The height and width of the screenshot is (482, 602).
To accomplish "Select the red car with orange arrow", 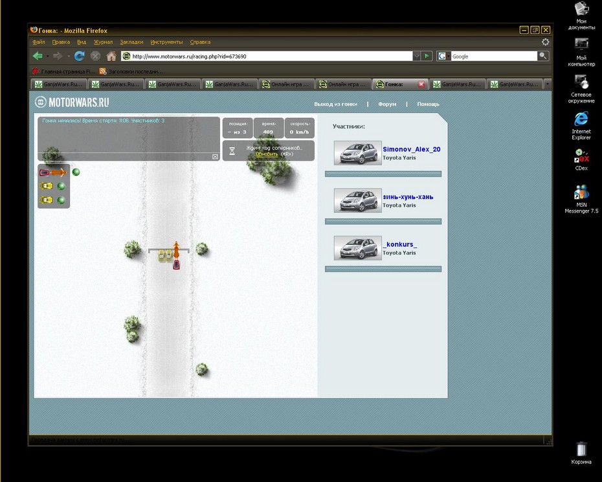I will (53, 172).
